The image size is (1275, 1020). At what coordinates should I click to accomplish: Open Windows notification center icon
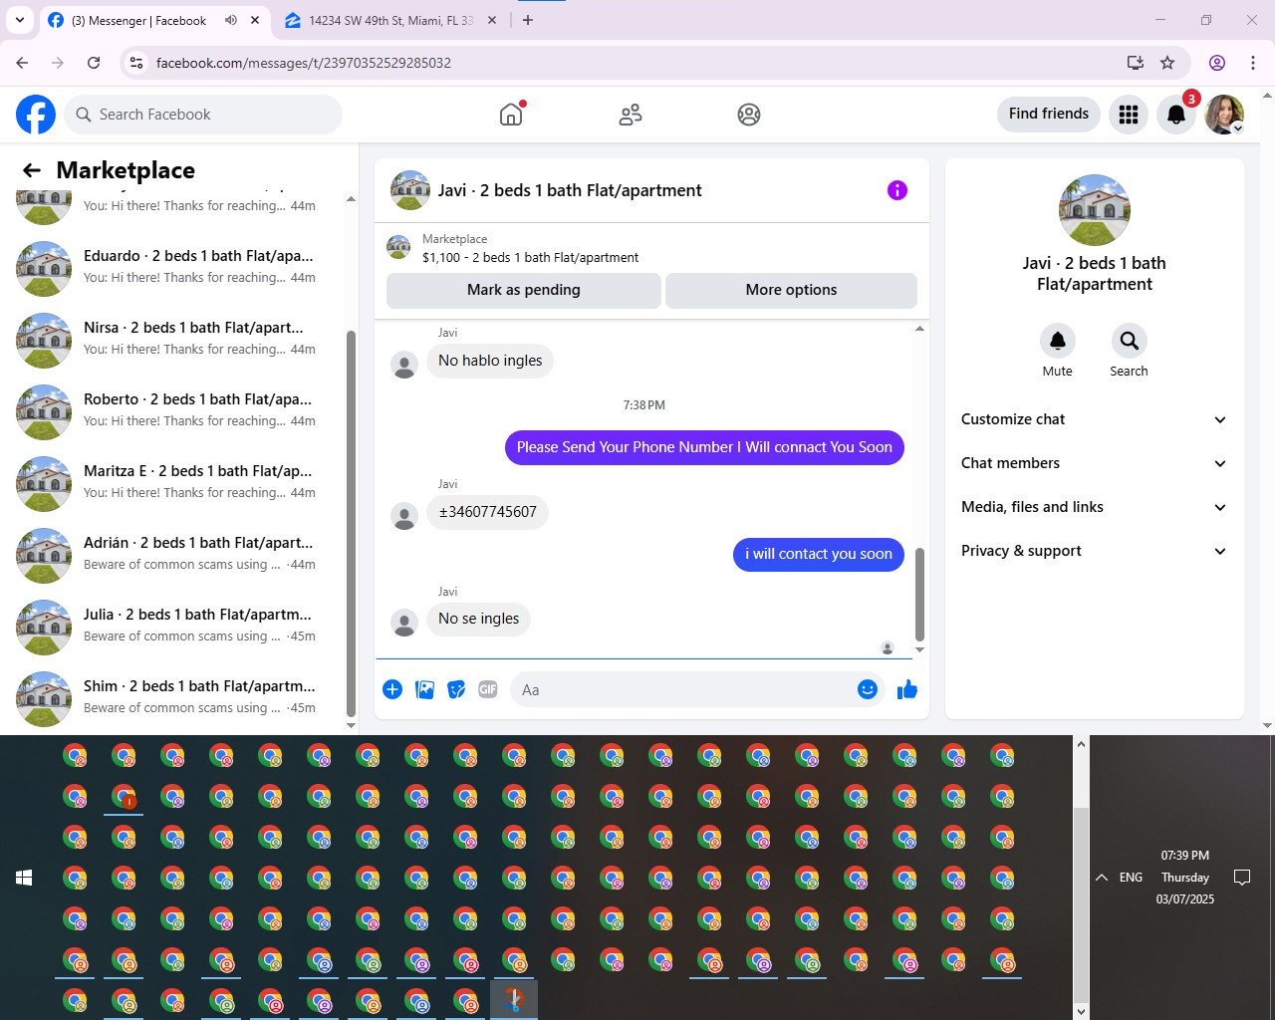(1242, 878)
